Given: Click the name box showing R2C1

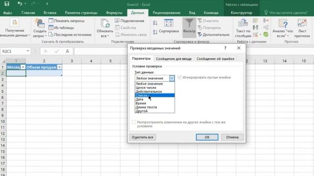Looking at the screenshot, I should coord(13,51).
